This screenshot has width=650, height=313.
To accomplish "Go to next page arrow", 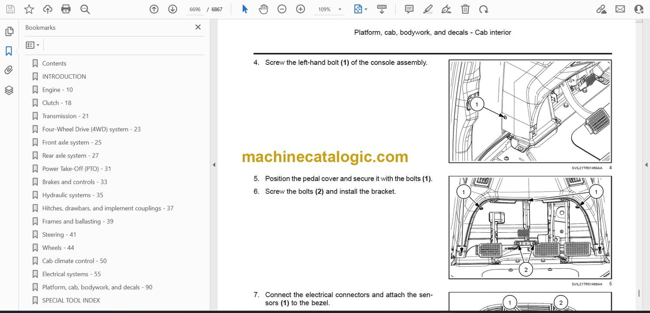I will pyautogui.click(x=172, y=9).
